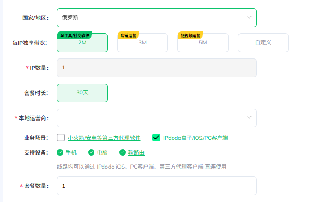Select the 2M bandwidth option
The width and height of the screenshot is (335, 202).
82,42
